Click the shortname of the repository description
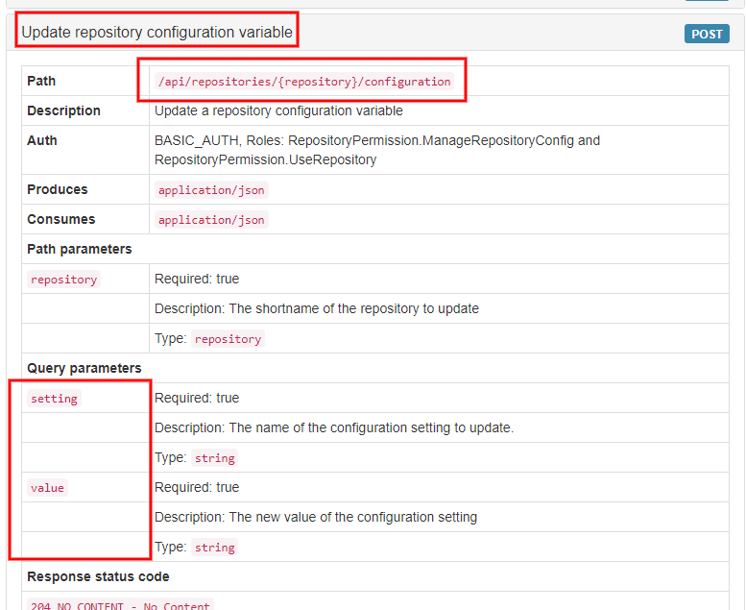The image size is (746, 610). pyautogui.click(x=316, y=308)
